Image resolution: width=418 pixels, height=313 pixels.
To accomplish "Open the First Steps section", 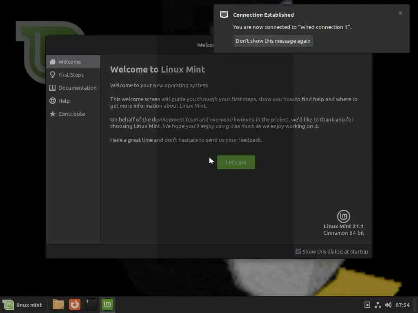I will pos(73,75).
